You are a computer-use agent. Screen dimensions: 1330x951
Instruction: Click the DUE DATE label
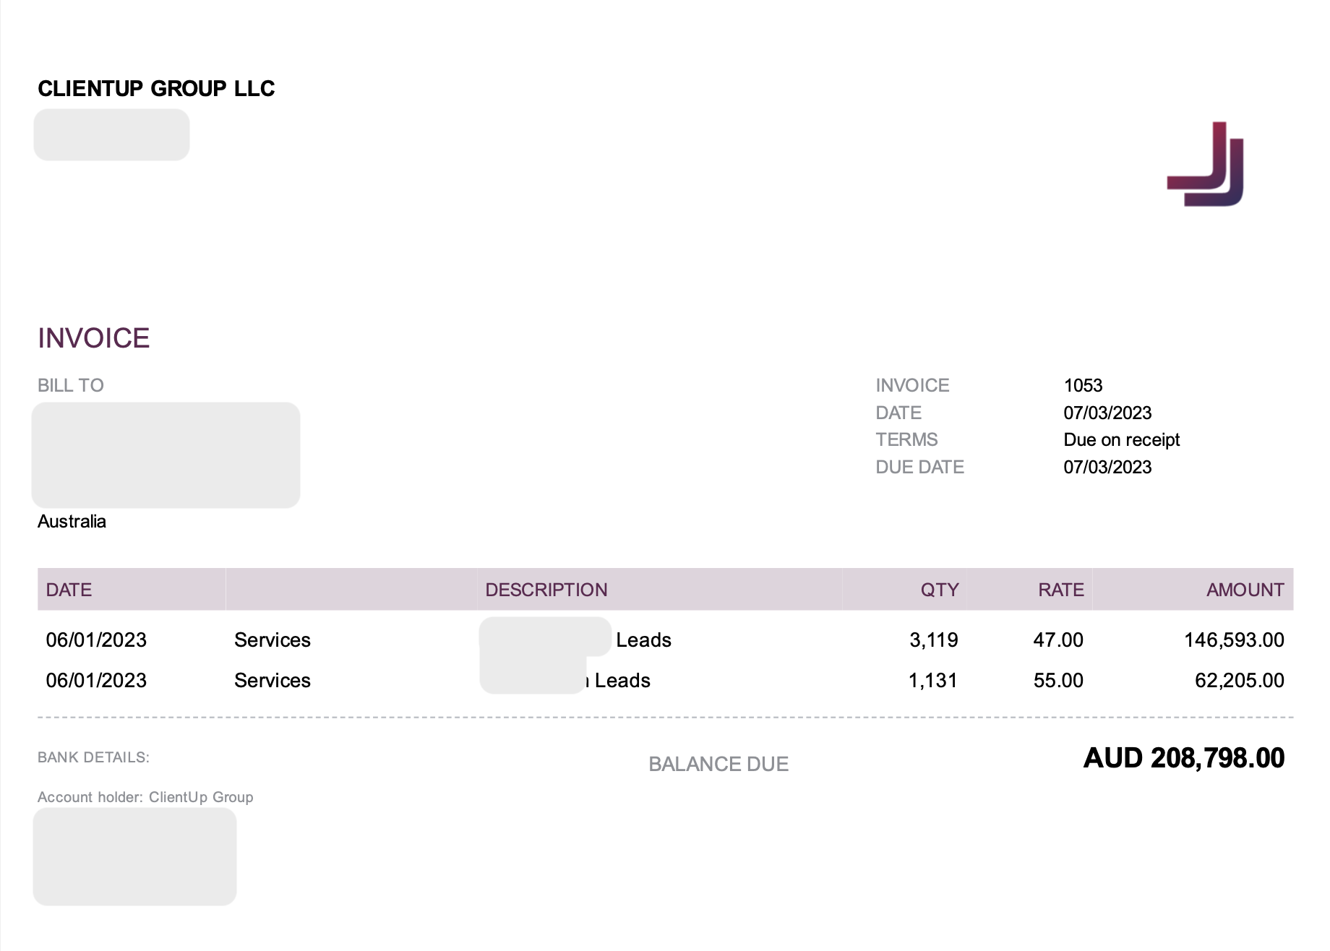(919, 467)
